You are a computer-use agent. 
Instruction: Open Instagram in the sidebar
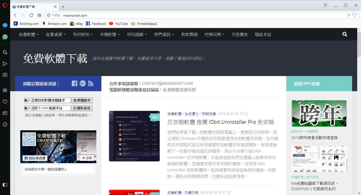[x=5, y=75]
